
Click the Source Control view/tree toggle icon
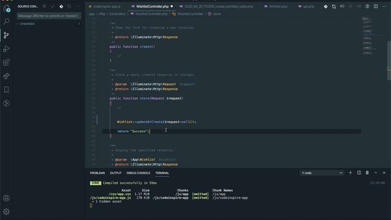tap(44, 6)
